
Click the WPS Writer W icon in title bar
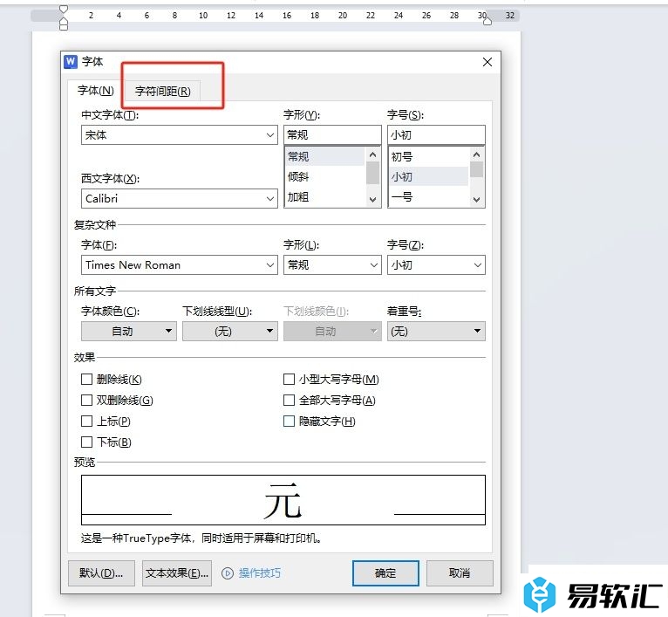point(71,61)
